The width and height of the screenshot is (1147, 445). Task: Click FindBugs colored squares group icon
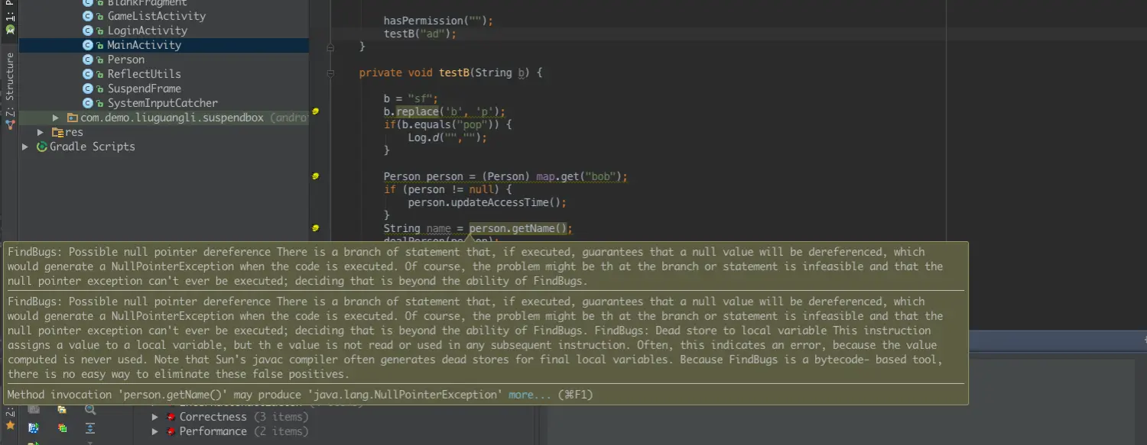[62, 428]
